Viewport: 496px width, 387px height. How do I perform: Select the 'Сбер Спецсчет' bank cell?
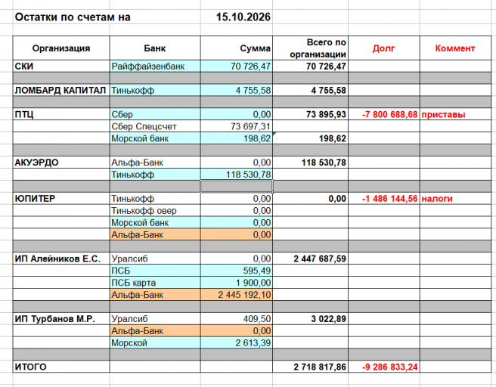point(155,126)
